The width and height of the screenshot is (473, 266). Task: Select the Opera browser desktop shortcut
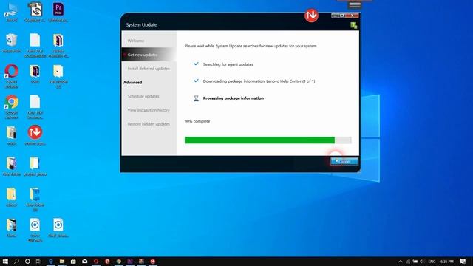[x=12, y=76]
